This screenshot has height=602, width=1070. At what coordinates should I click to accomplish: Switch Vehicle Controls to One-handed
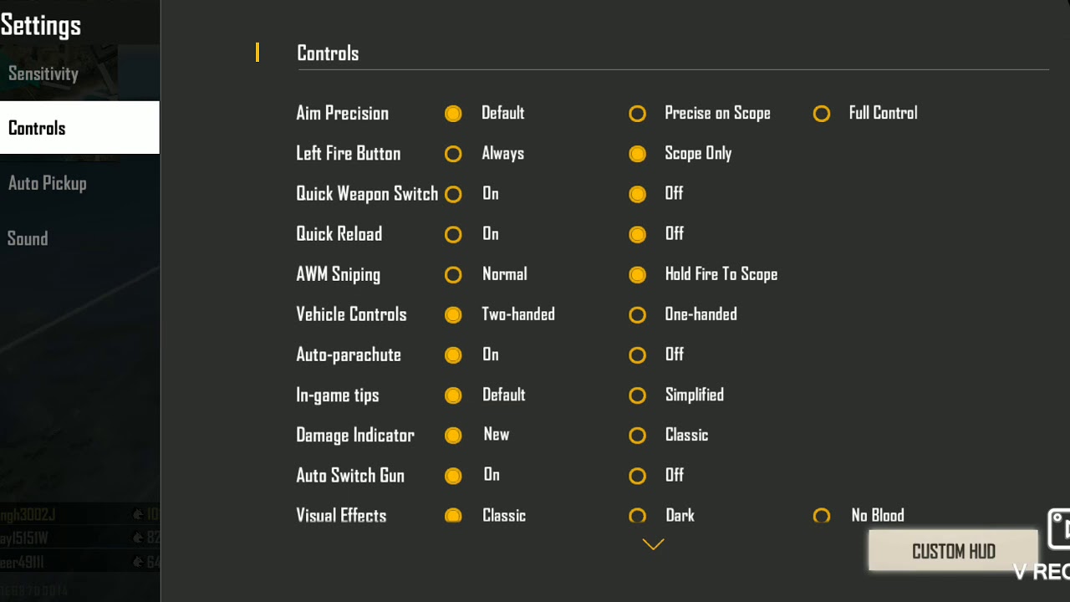coord(638,314)
